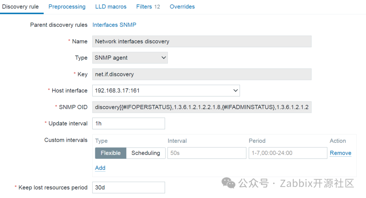
Task: Expand the Host interface dropdown
Action: [x=166, y=90]
